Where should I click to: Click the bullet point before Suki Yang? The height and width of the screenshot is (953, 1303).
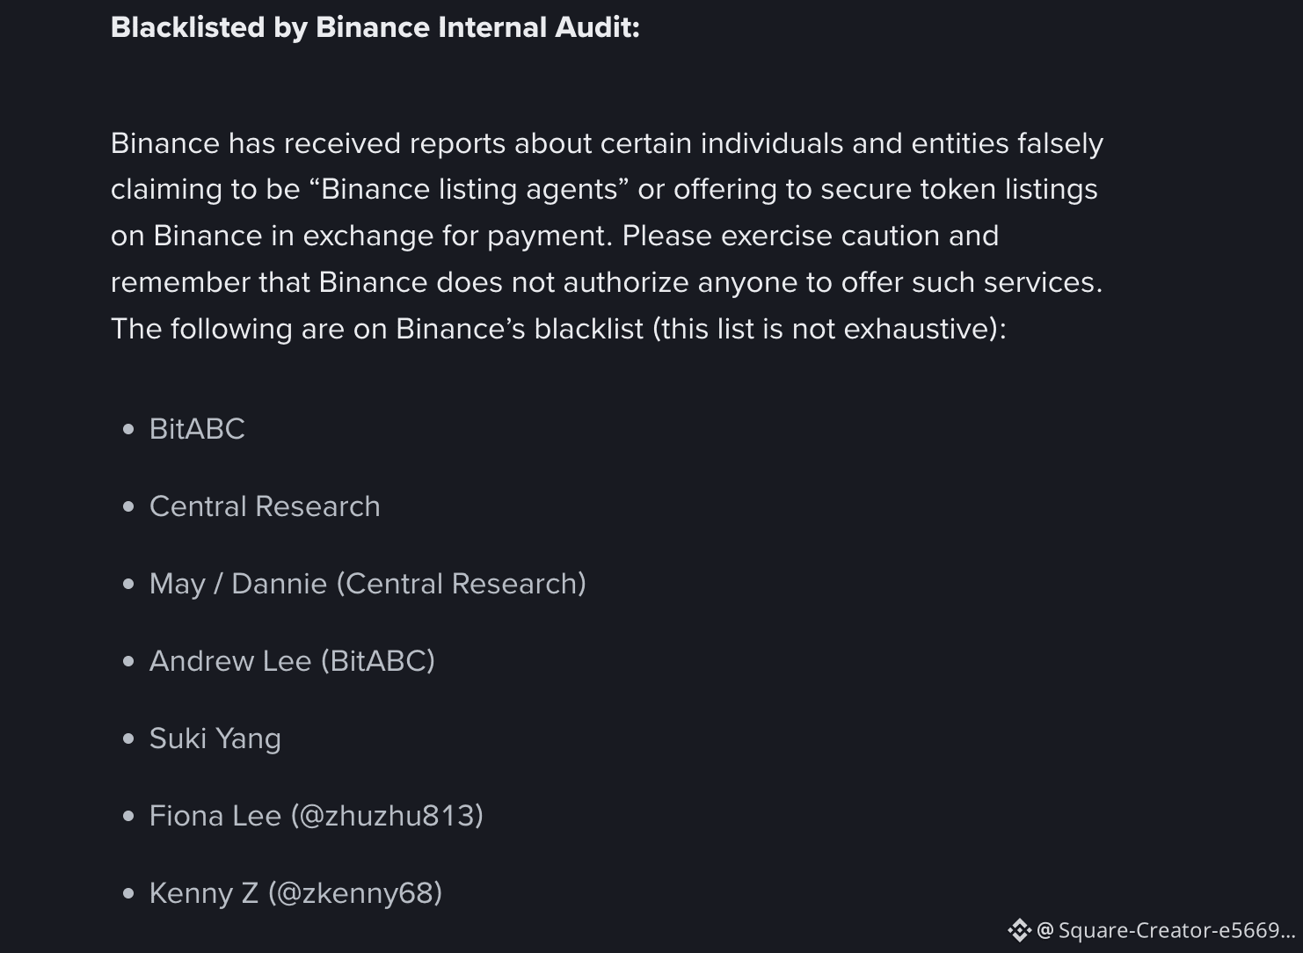tap(129, 738)
